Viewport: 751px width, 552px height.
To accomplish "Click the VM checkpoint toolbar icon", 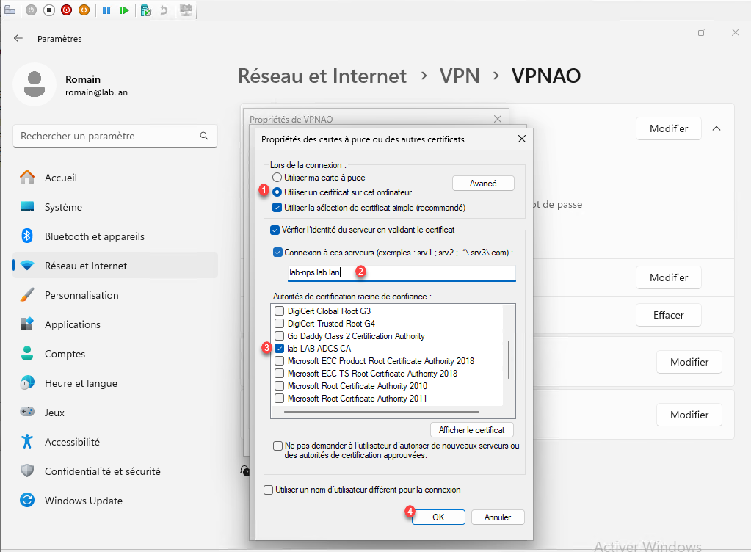I will point(146,10).
